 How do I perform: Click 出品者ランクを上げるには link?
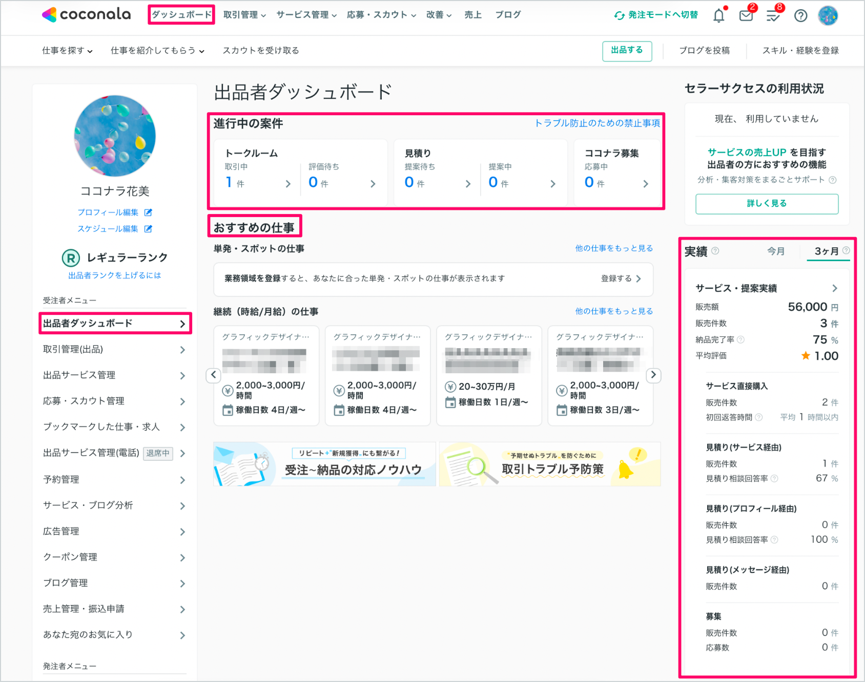(x=114, y=275)
